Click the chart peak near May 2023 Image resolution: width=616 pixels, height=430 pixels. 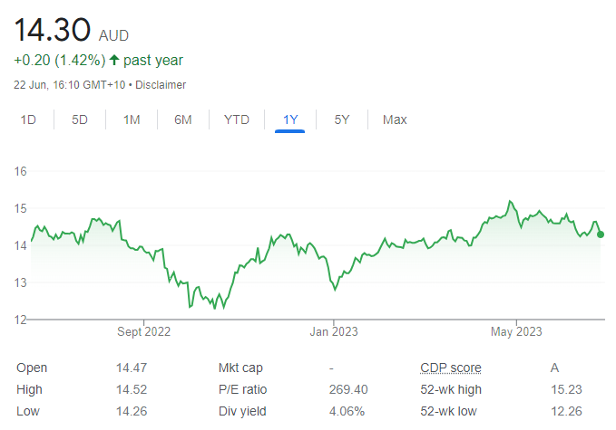tap(511, 202)
